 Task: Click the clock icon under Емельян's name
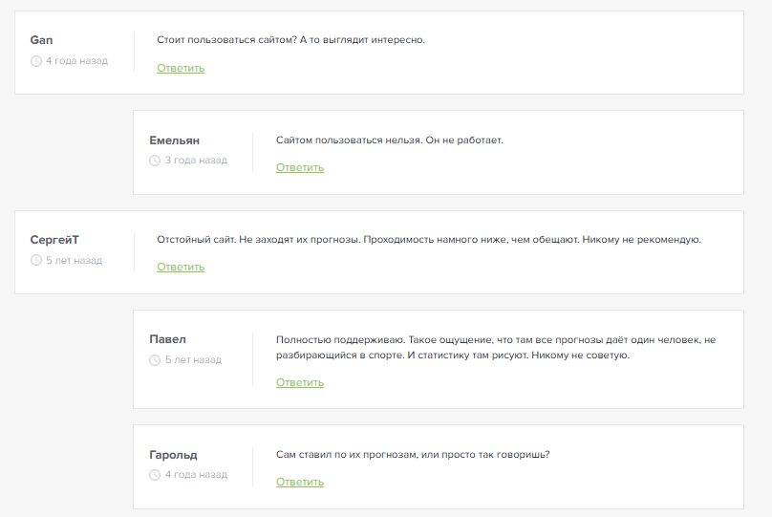pyautogui.click(x=155, y=161)
